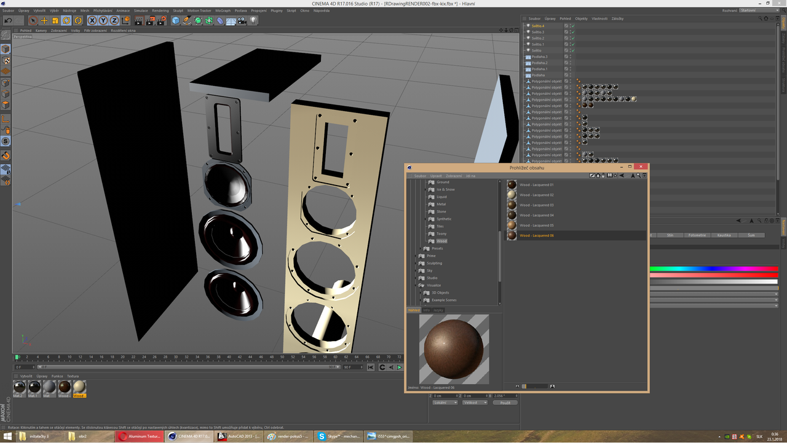
Task: Click the coordinate system toolbar icon
Action: click(x=125, y=20)
